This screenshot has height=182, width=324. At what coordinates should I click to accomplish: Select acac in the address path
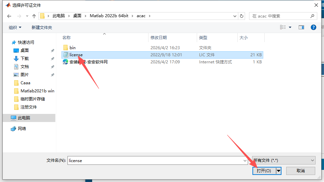[141, 16]
